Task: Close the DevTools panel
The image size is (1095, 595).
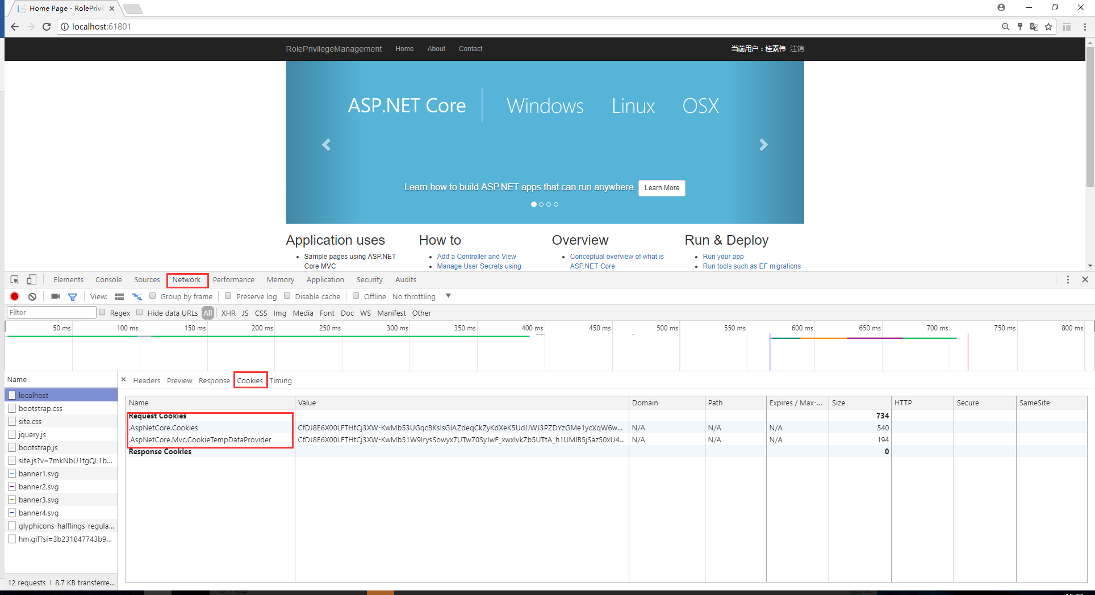Action: [1085, 279]
